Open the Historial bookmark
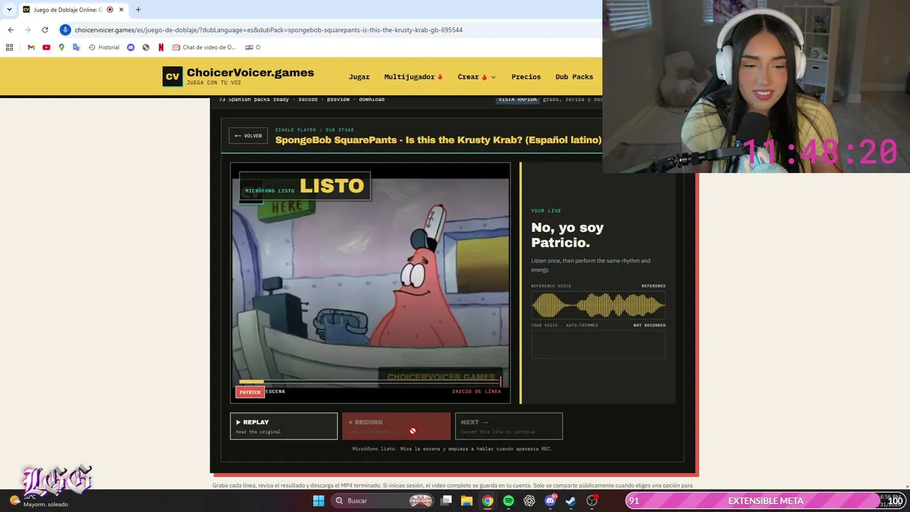The width and height of the screenshot is (910, 512). (104, 48)
